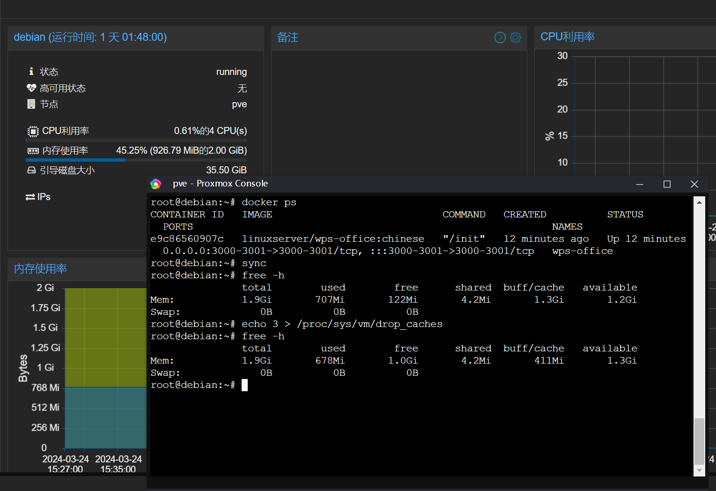Screen dimensions: 716x491
Task: Click the chip icon in the CPU利用率 status row
Action: coord(33,131)
